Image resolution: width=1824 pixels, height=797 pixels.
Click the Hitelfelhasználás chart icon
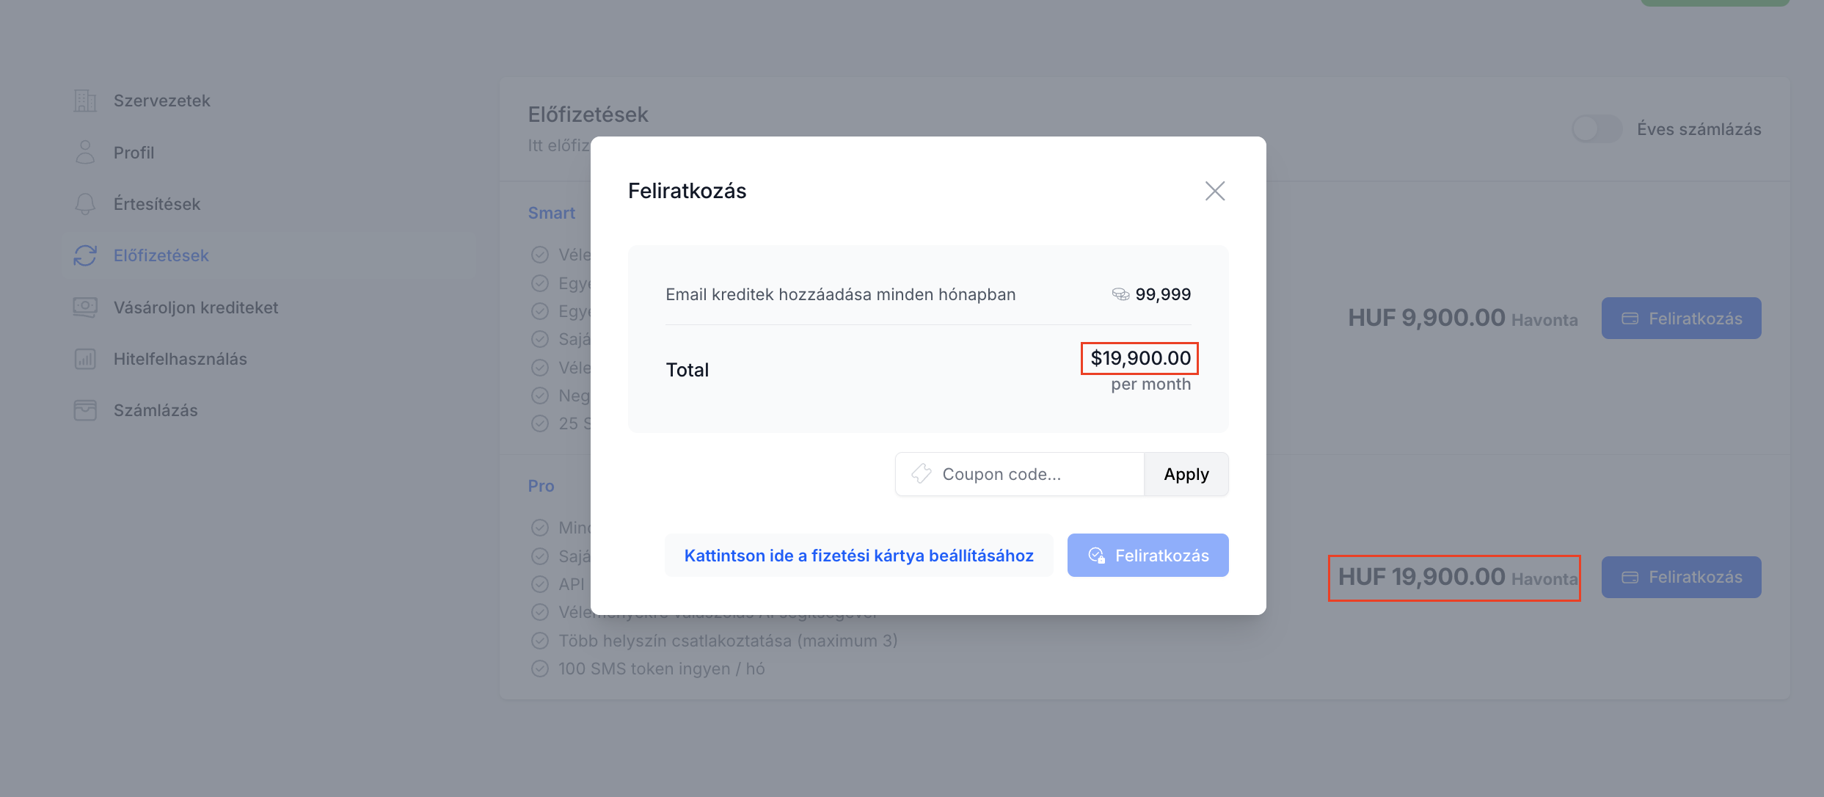[85, 359]
